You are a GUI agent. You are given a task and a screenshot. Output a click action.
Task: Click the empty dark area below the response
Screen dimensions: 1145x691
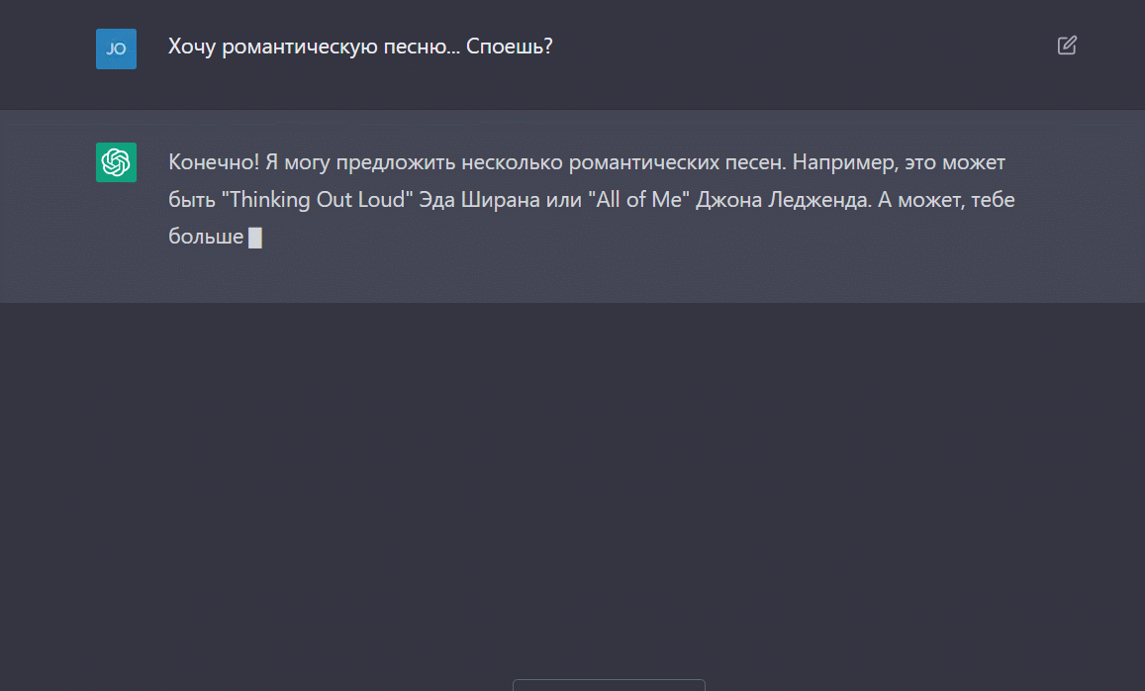coord(572,475)
